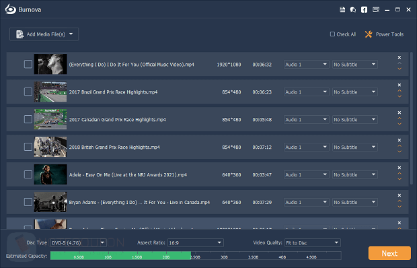Select duration 00:03:47 text

(x=262, y=174)
